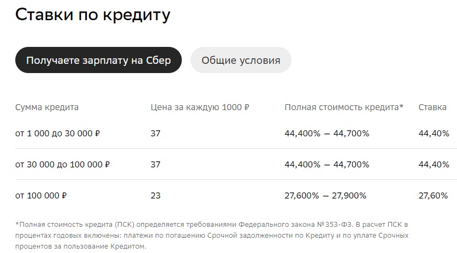Image resolution: width=457 pixels, height=253 pixels.
Task: Click the price 37 in the first row
Action: 156,134
